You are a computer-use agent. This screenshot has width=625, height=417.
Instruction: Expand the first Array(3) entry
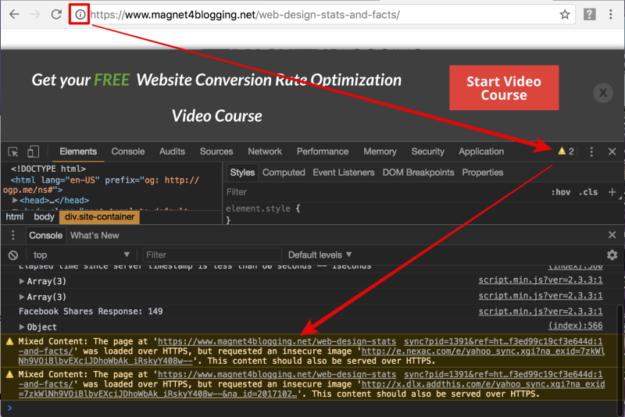coord(22,281)
